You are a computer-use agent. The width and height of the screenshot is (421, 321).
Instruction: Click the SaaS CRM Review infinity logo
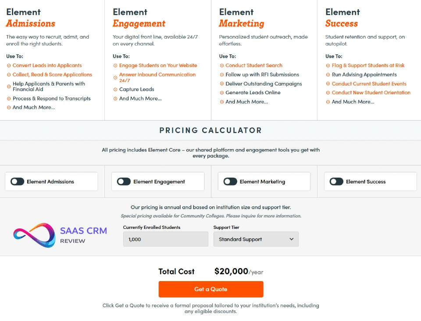(x=34, y=235)
